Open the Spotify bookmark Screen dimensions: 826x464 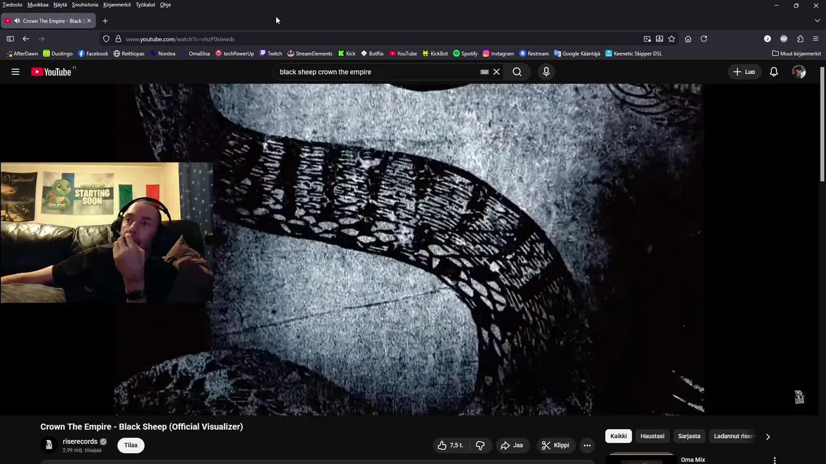pyautogui.click(x=465, y=53)
